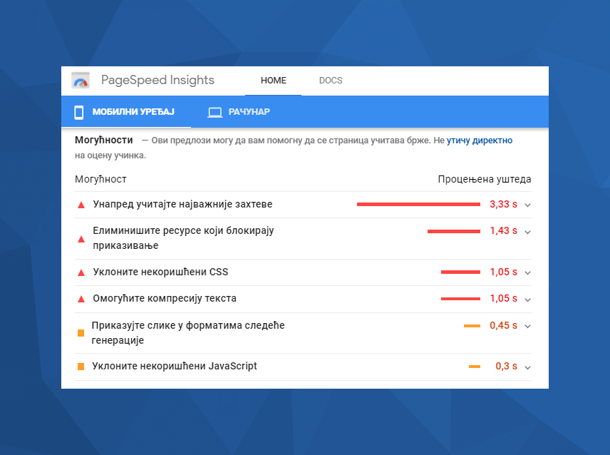Click red triangle beside Уклоните некоришћени CSS
610x455 pixels.
pyautogui.click(x=81, y=272)
